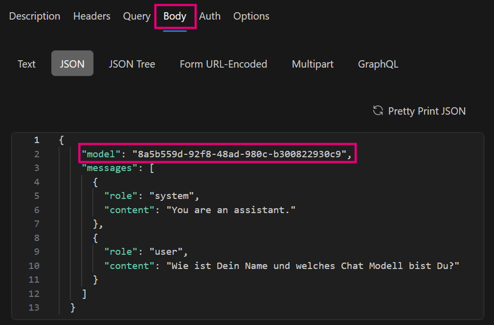Screen dimensions: 494x325
Task: Open the Auth tab
Action: point(210,16)
